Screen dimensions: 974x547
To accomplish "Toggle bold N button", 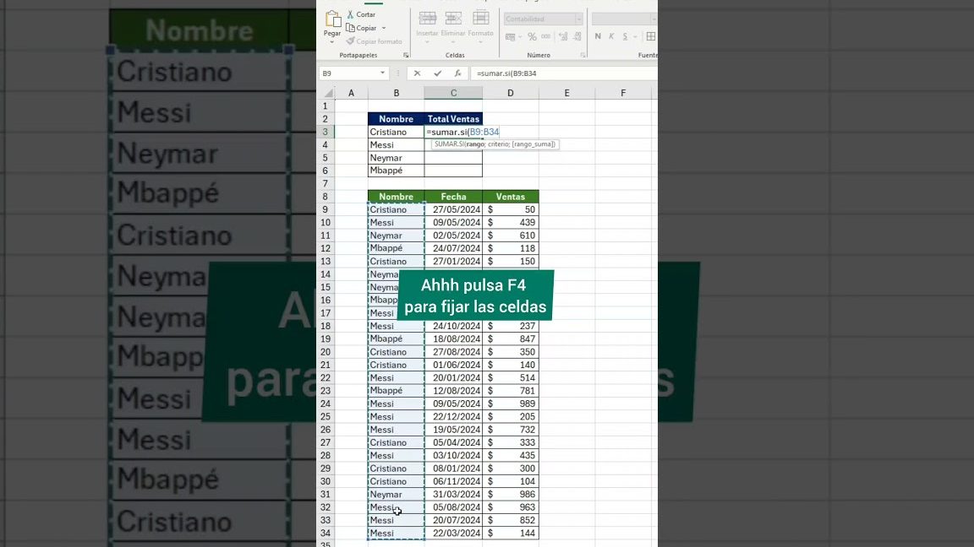I will point(598,36).
